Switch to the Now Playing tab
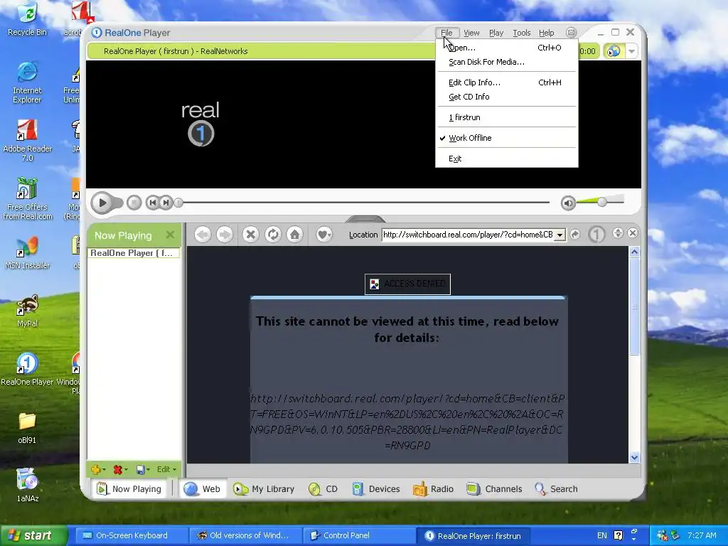 coord(129,489)
